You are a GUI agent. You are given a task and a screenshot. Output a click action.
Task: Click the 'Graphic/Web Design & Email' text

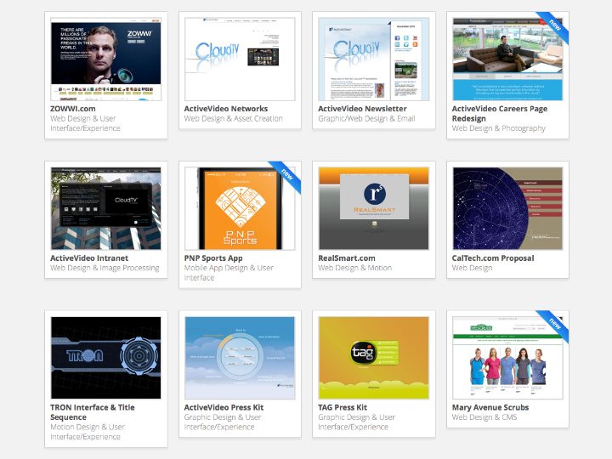click(x=366, y=119)
